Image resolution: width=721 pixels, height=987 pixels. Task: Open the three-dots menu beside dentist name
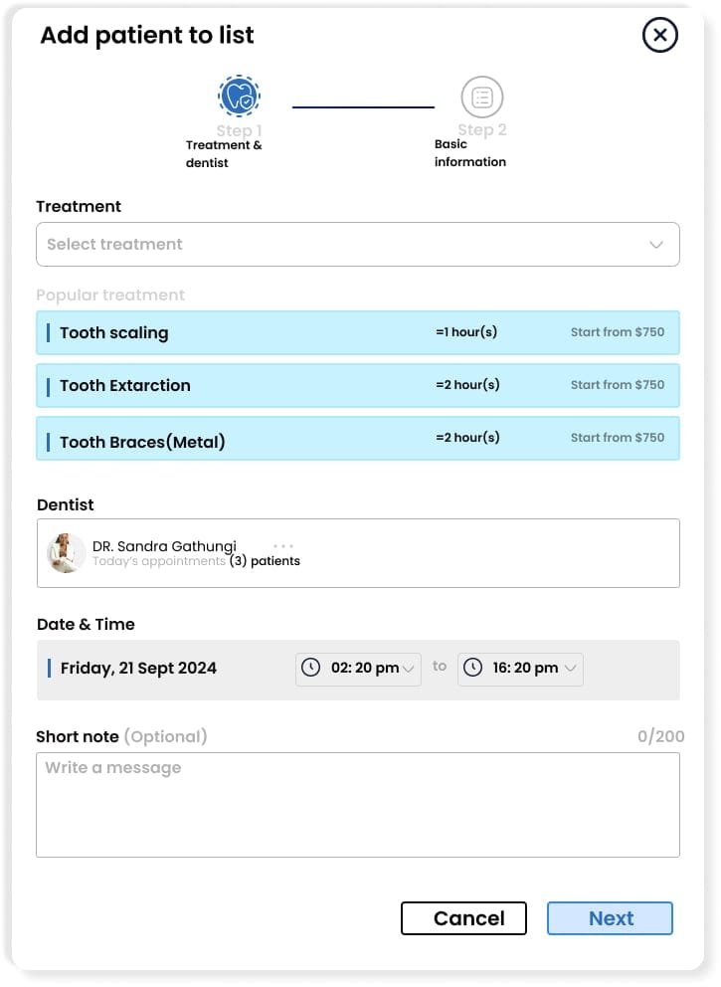click(x=283, y=546)
